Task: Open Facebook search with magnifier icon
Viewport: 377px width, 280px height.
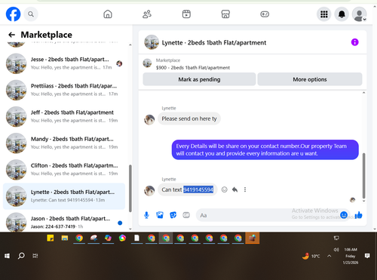Action: pyautogui.click(x=31, y=14)
